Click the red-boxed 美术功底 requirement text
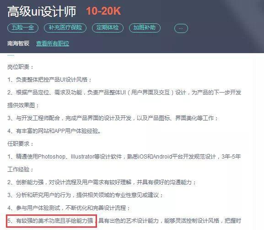Viewport: 264px width, 230px height. click(51, 220)
